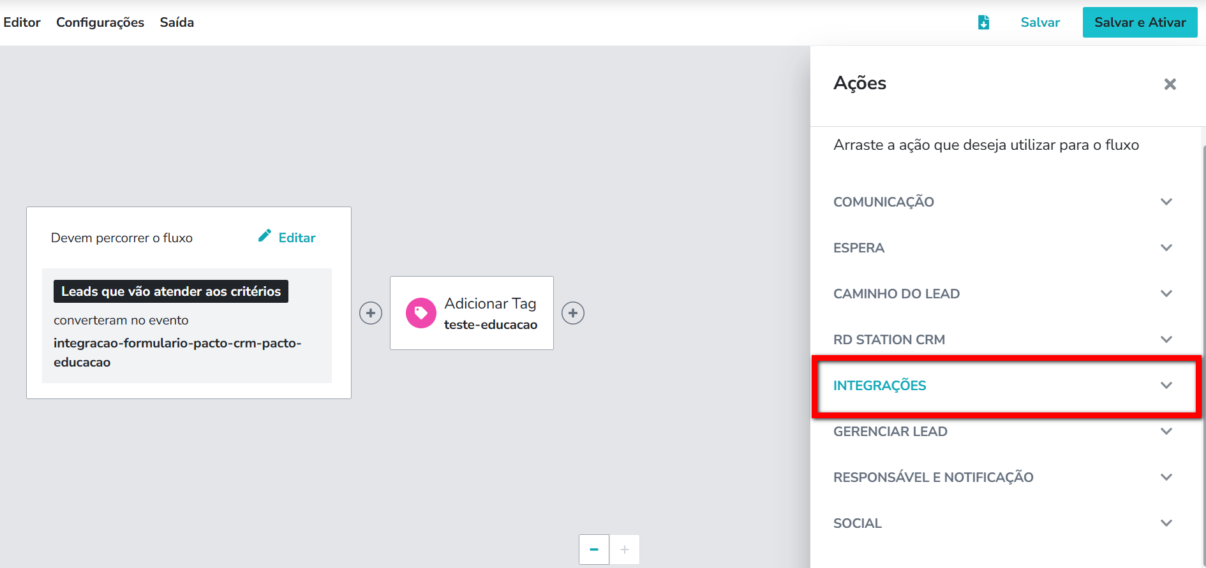Close the Ações panel
The image size is (1206, 568).
click(1170, 84)
